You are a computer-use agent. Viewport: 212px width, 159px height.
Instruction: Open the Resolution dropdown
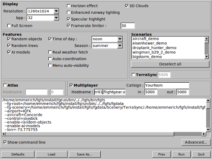point(56,11)
